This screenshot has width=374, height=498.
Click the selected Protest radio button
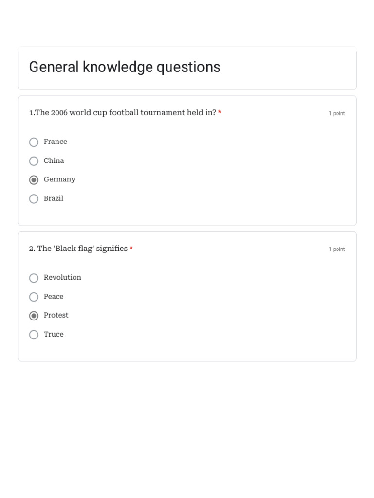pyautogui.click(x=34, y=316)
